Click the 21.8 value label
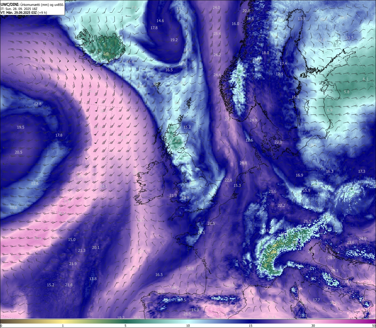Image resolution: width=376 pixels, height=328 pixels. tap(69, 285)
